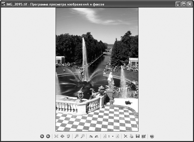Save a copy with the floppy icon
The width and height of the screenshot is (194, 142).
(138, 136)
